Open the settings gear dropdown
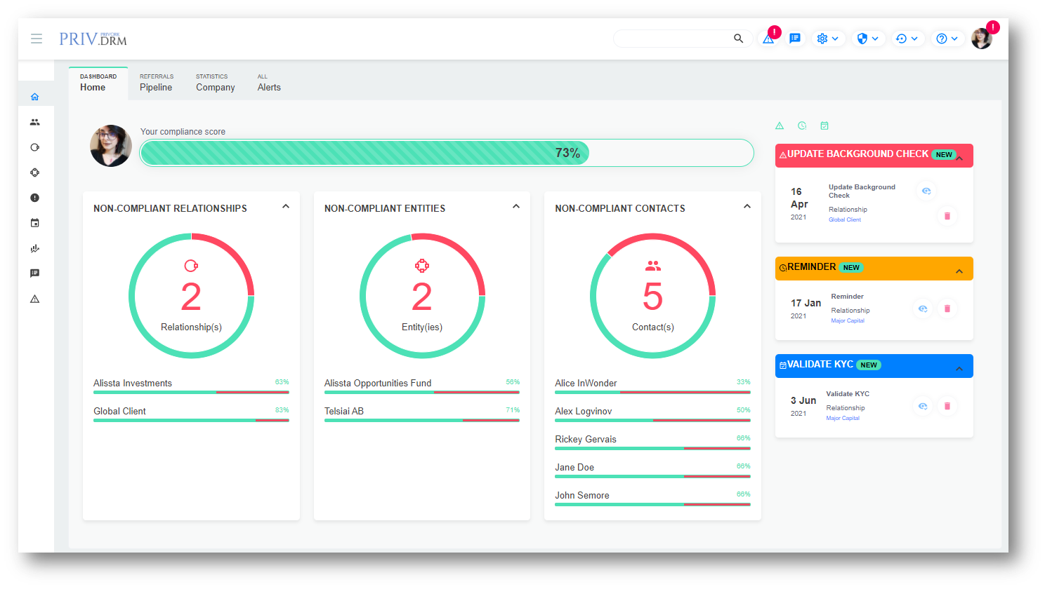This screenshot has width=1045, height=589. (827, 39)
